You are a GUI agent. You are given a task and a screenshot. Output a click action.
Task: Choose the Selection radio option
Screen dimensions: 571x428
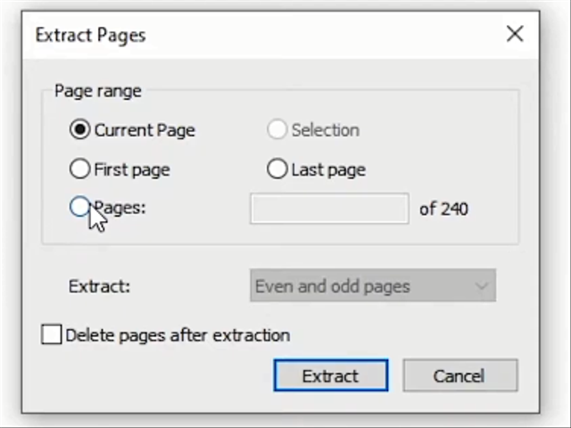[x=277, y=130]
